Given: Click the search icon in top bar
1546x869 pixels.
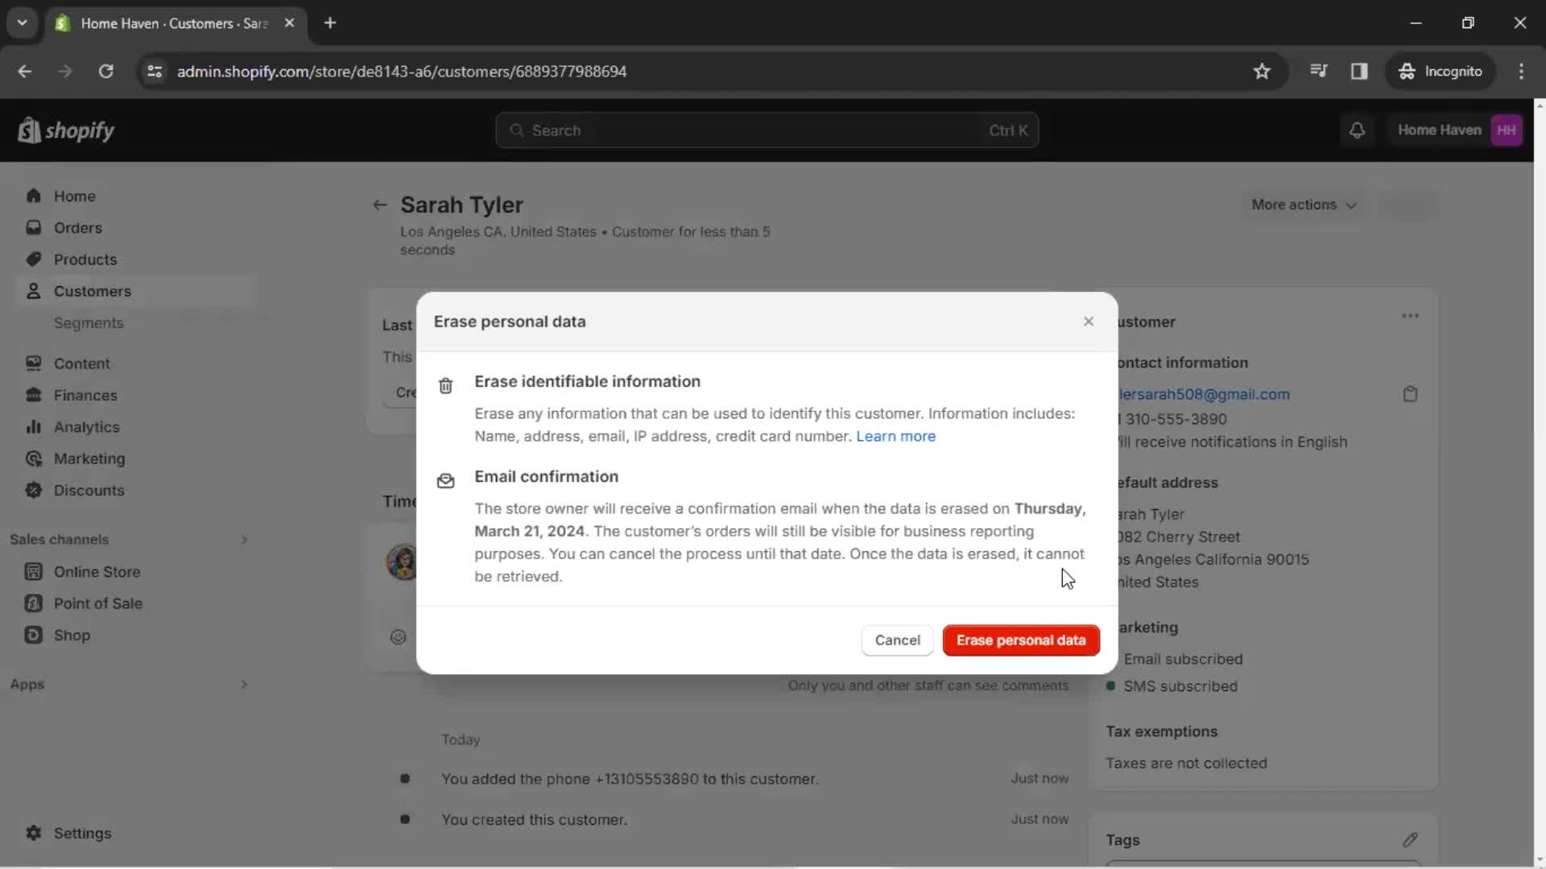Looking at the screenshot, I should [516, 130].
